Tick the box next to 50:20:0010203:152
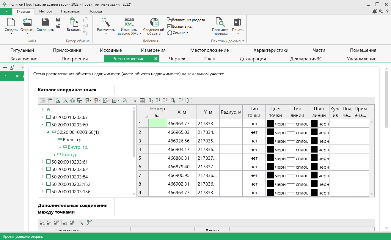The image size is (391, 240). point(48,184)
